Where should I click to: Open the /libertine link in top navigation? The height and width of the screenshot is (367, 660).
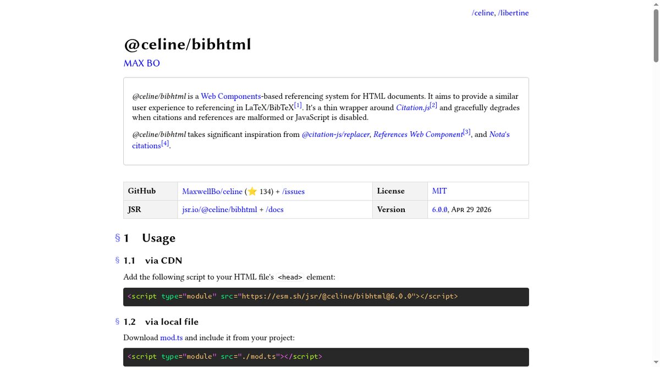(x=513, y=13)
